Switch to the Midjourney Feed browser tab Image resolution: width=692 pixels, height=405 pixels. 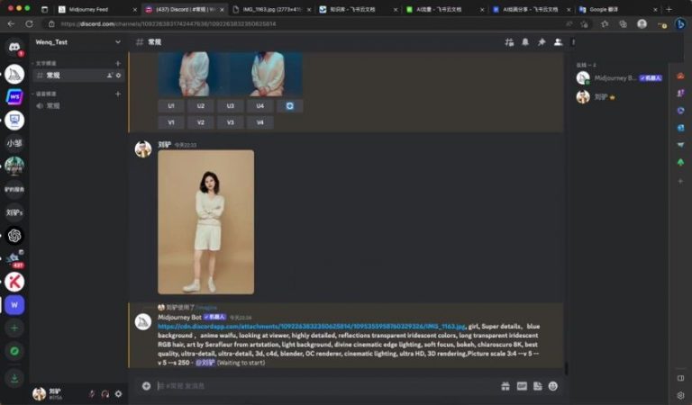click(x=90, y=9)
